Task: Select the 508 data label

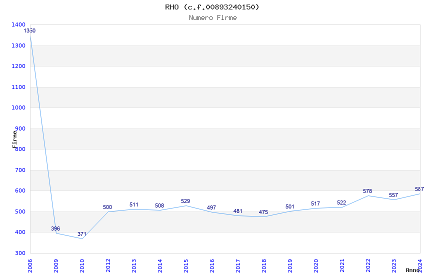Action: point(159,205)
